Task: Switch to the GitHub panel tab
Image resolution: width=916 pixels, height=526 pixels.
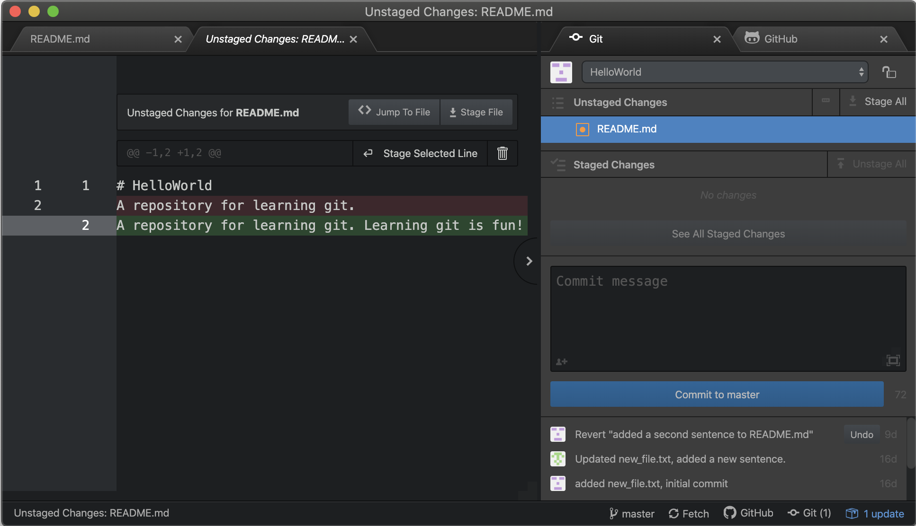Action: point(781,39)
